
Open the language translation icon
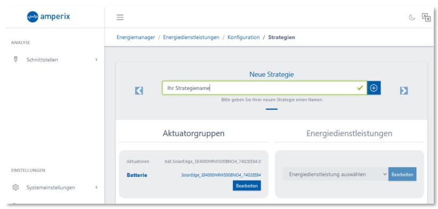pyautogui.click(x=426, y=17)
